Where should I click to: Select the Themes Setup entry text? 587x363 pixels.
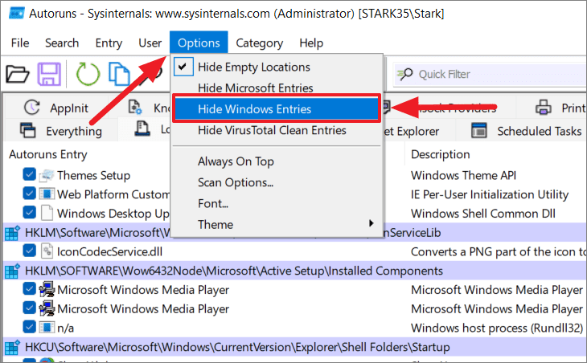pos(93,175)
